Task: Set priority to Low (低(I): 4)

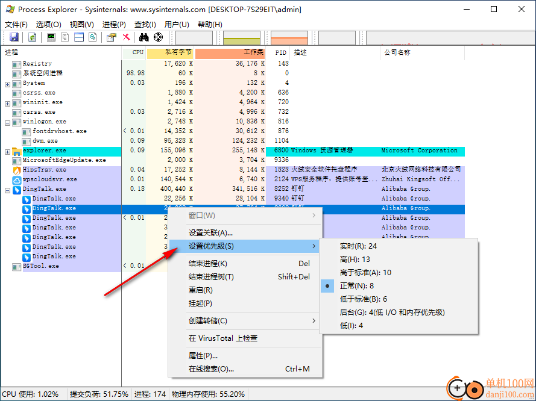Action: (399, 326)
